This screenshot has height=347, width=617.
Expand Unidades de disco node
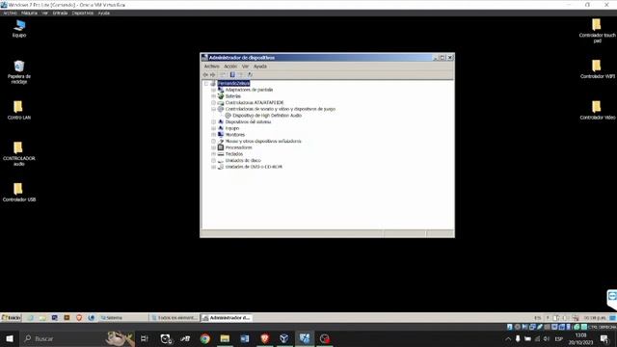coord(213,161)
